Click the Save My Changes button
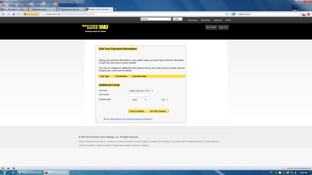The width and height of the screenshot is (312, 175). tap(158, 111)
